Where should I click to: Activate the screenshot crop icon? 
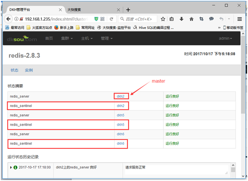[x=201, y=19]
